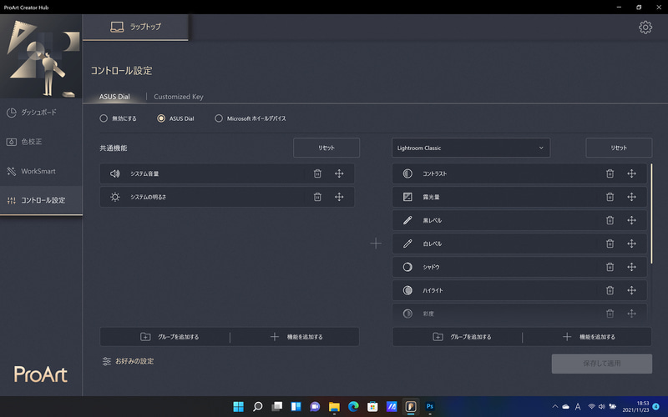
Task: Click the pencil icon beside 黒レベル
Action: click(407, 220)
